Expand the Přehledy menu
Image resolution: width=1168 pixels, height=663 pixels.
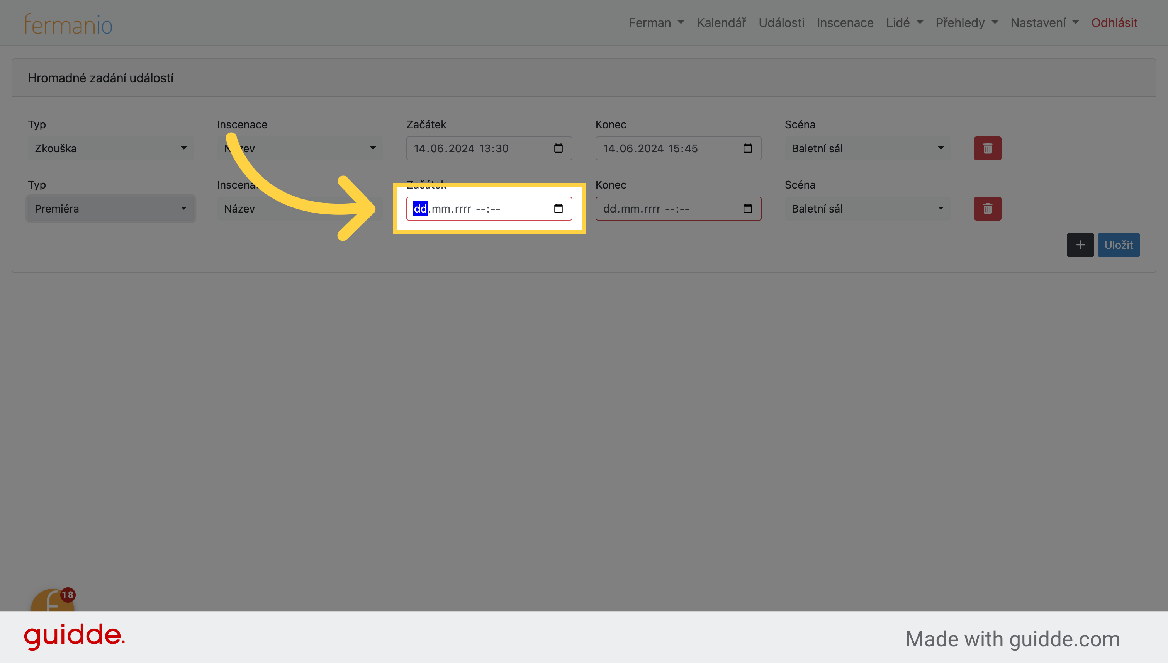click(x=967, y=23)
